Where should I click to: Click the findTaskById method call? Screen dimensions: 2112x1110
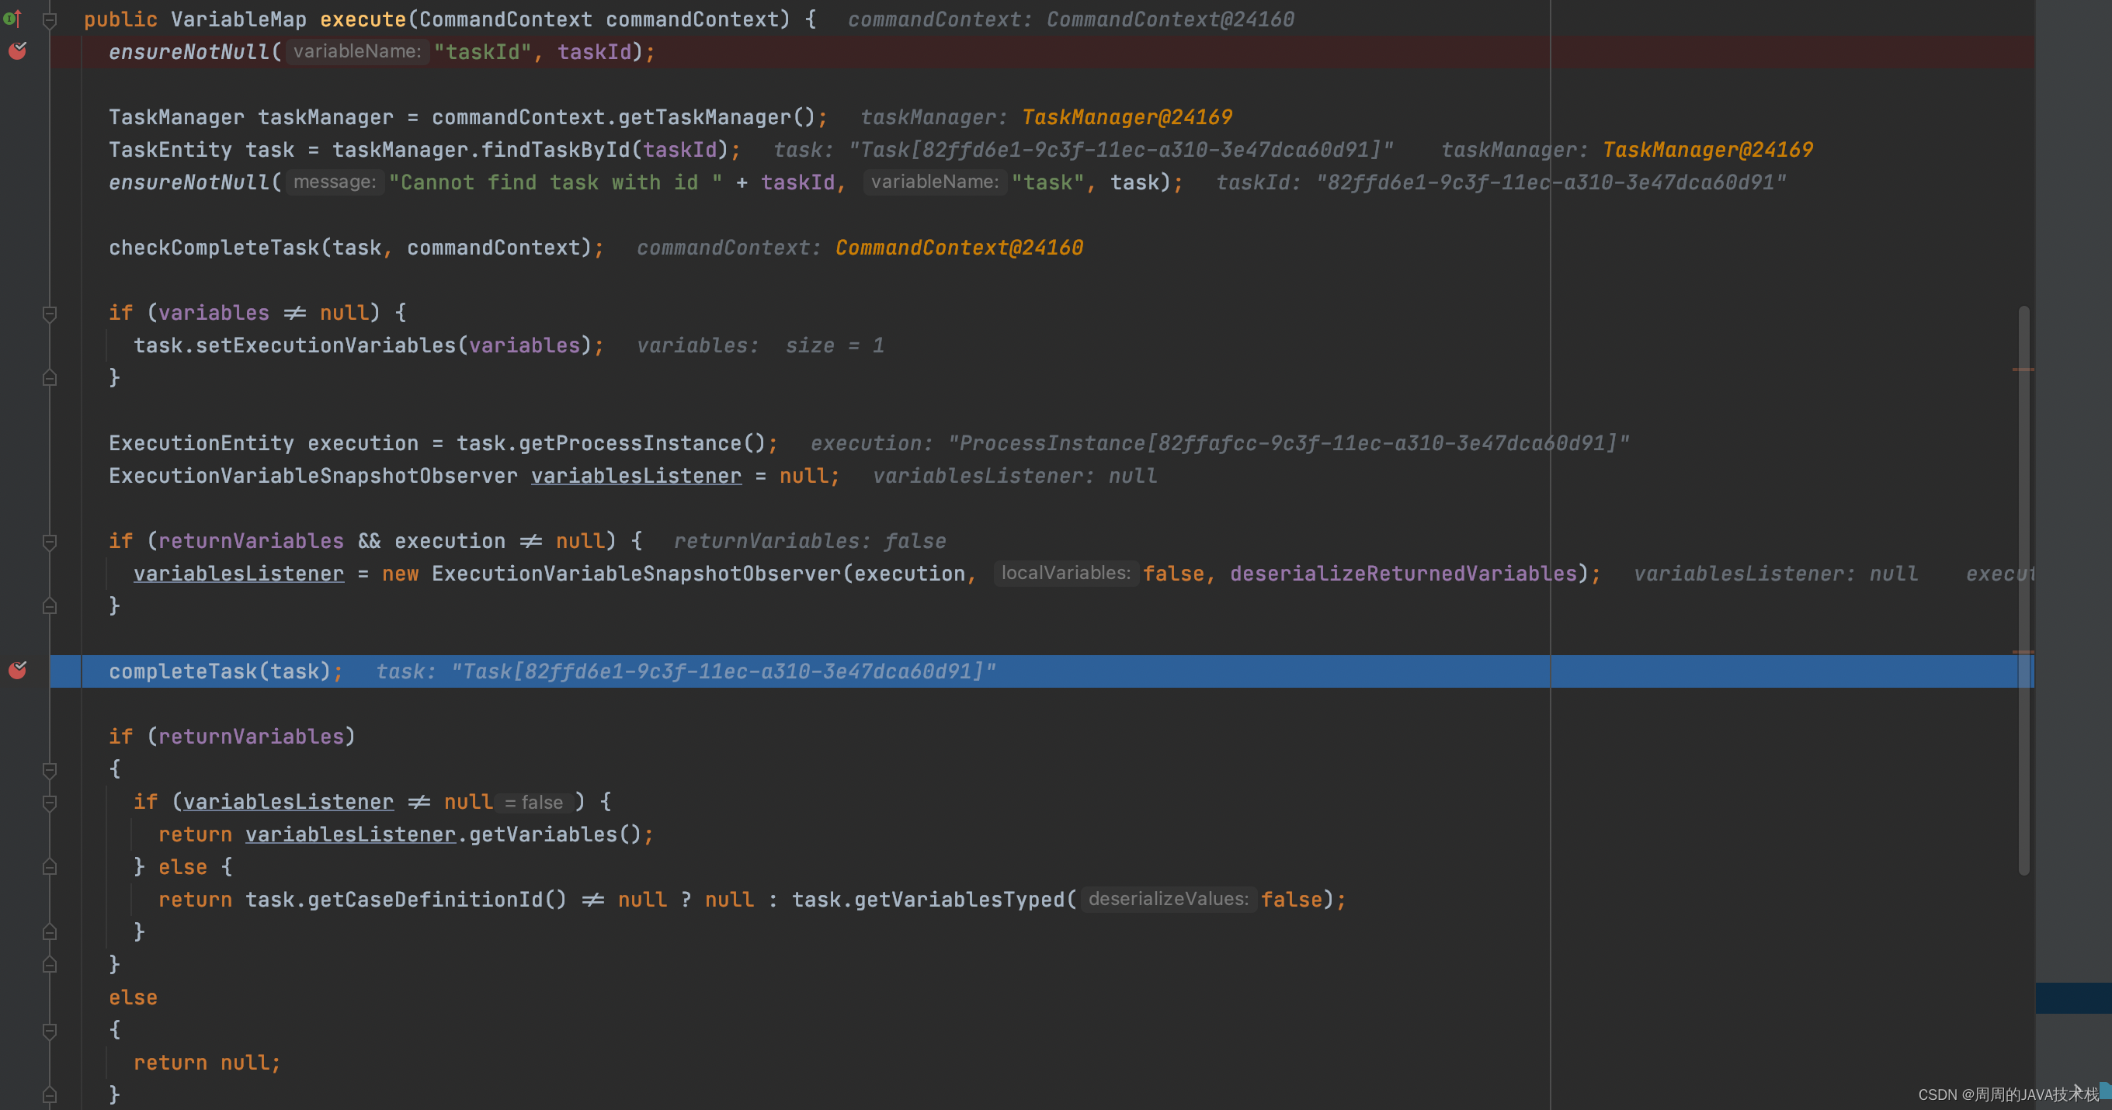click(555, 150)
